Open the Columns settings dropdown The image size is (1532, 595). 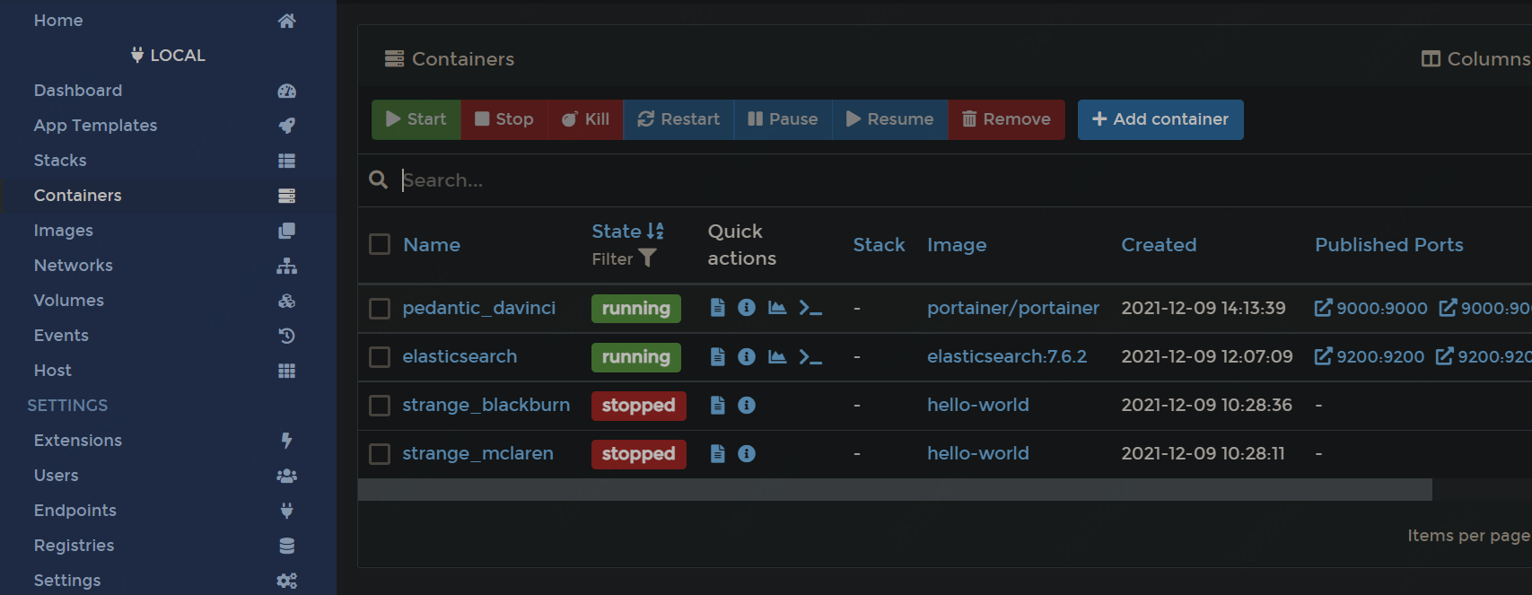1475,58
